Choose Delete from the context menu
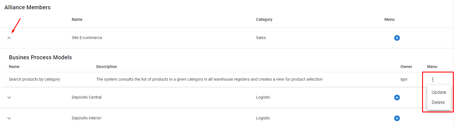Screen dimensions: 454x127 point(439,102)
